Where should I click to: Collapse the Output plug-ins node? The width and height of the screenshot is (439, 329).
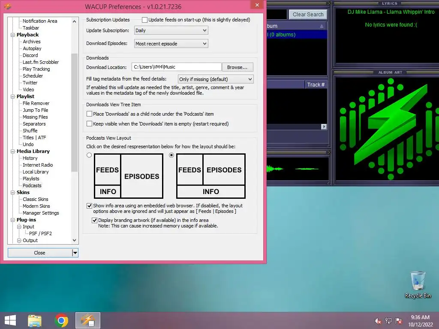click(x=19, y=241)
